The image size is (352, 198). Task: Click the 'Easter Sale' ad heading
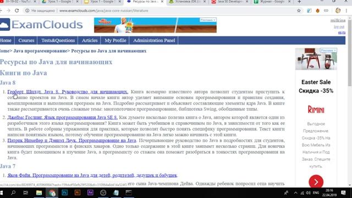tap(316, 82)
